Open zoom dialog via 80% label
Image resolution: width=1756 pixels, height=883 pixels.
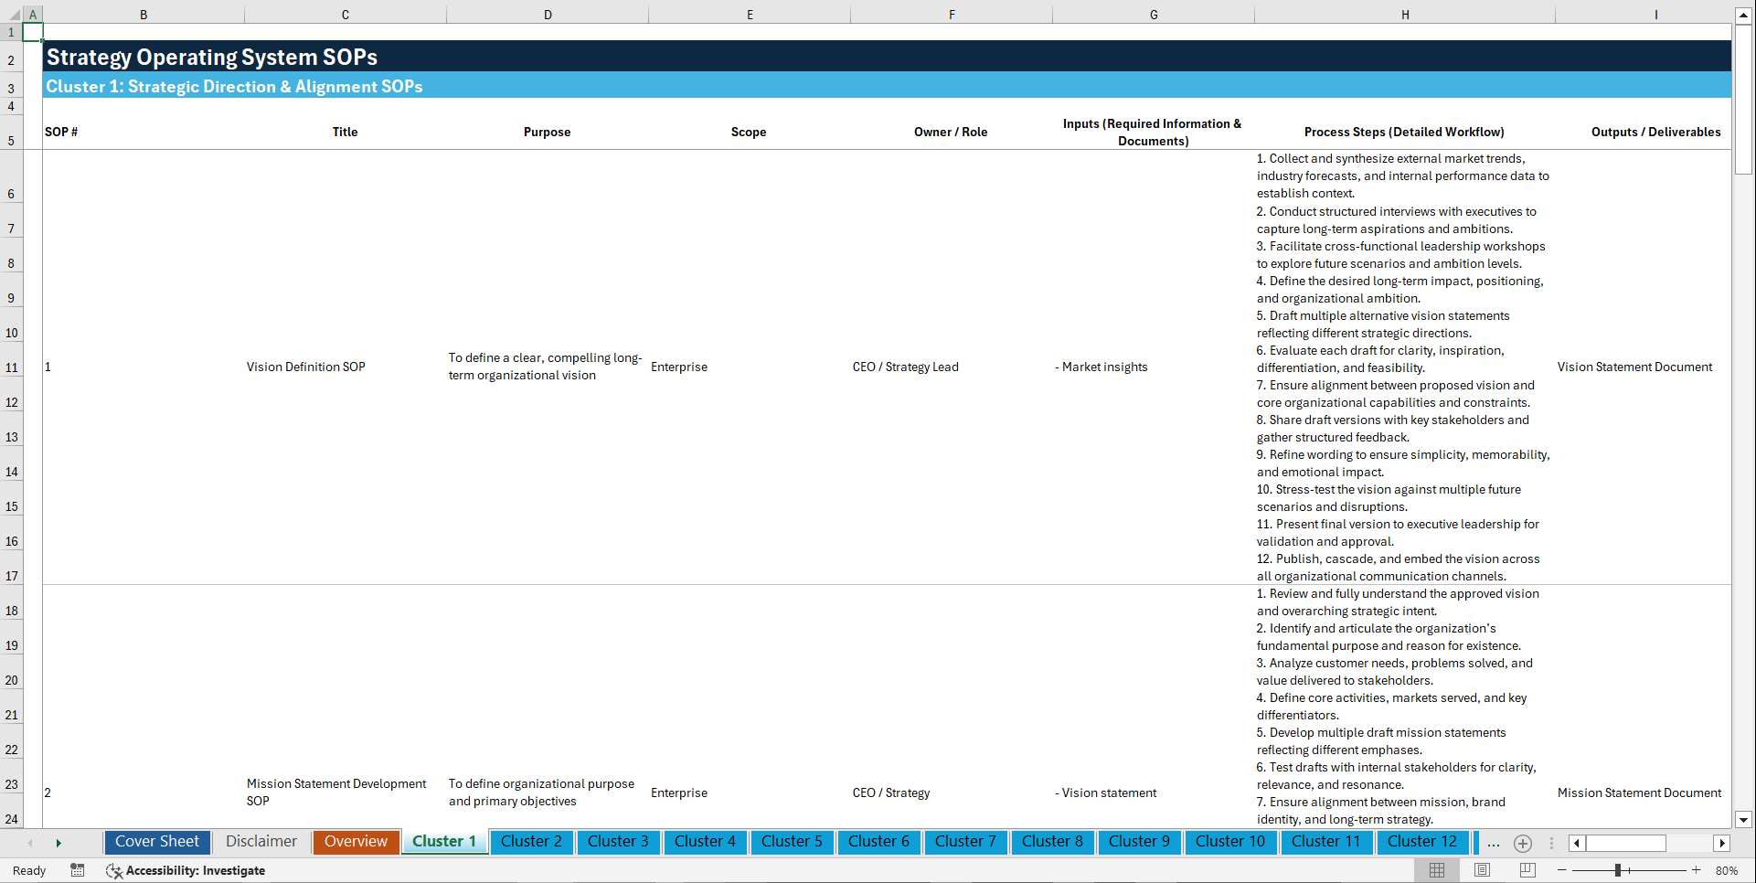[x=1727, y=870]
